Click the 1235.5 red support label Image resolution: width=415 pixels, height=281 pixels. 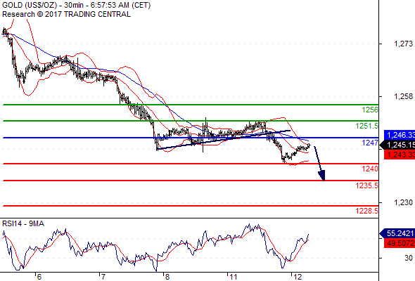367,185
